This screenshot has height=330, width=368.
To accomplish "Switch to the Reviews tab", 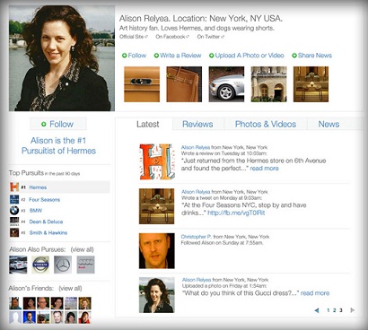I will [197, 124].
